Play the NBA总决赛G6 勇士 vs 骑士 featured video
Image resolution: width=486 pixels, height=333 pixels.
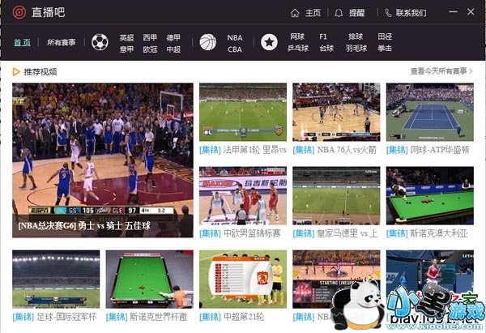[103, 160]
